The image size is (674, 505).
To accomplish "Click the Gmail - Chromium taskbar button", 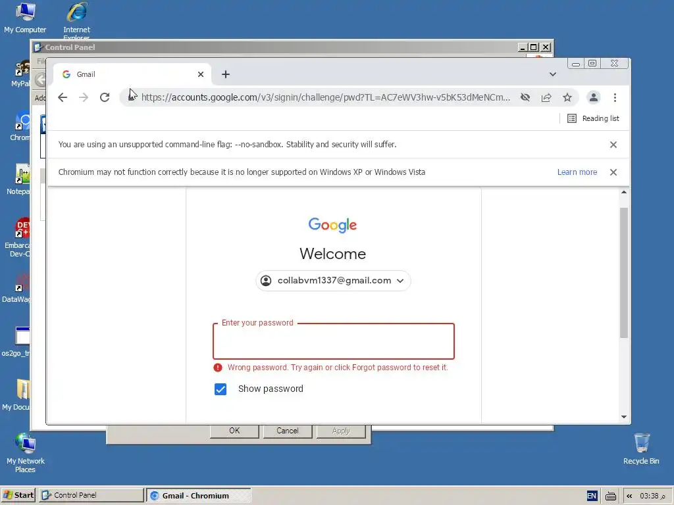I will tap(198, 496).
